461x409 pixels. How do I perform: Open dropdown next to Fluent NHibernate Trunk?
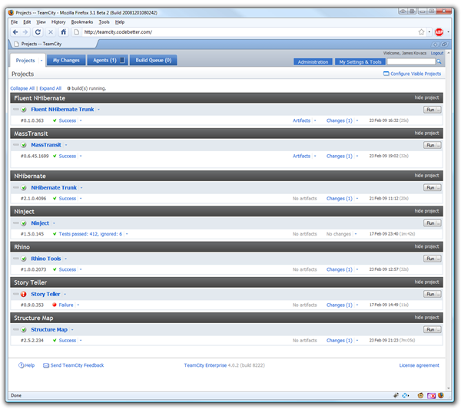click(x=99, y=110)
